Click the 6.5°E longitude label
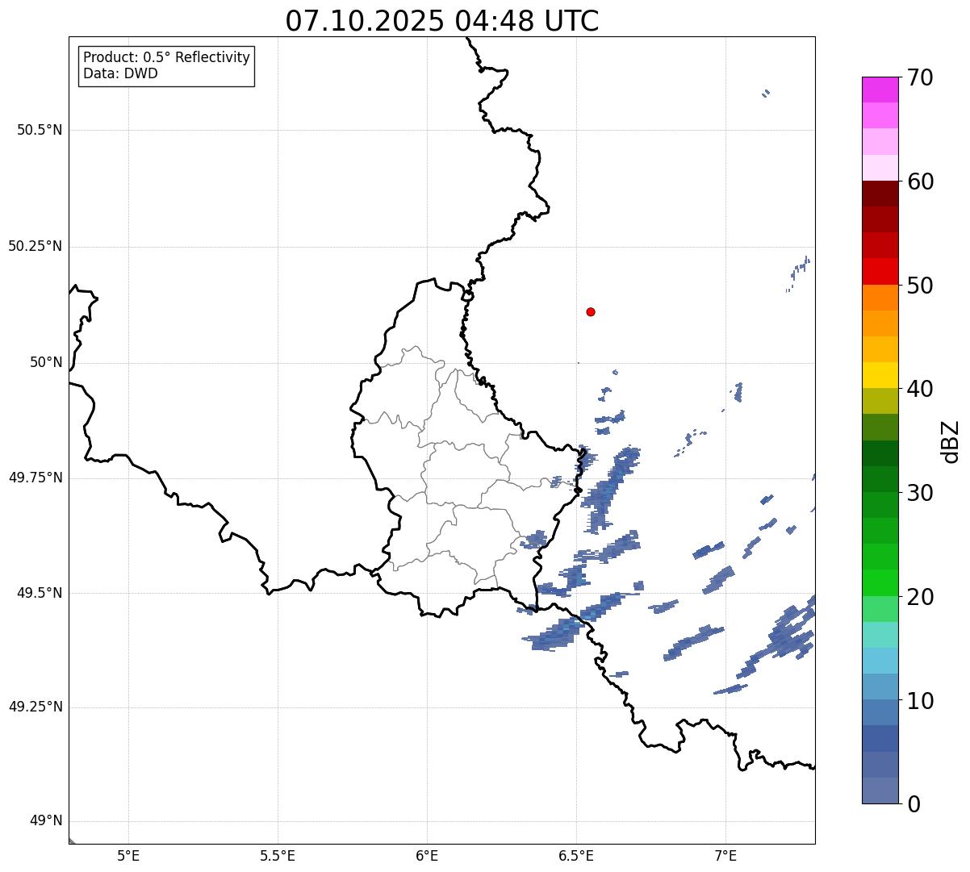The image size is (970, 872). coord(576,855)
